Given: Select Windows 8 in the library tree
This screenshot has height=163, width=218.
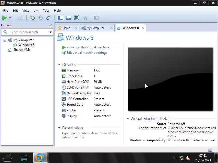Looking at the screenshot, I should pos(26,45).
